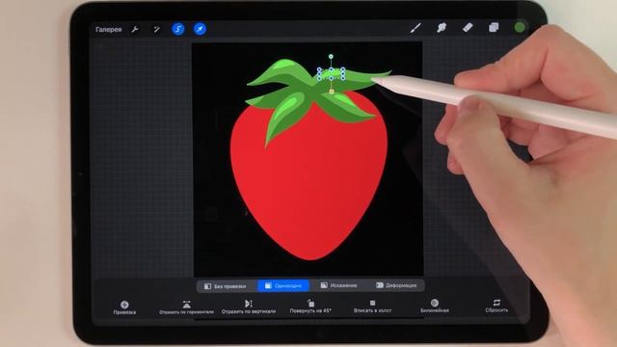617x347 pixels.
Task: Open the Gallery (Галерея)
Action: pos(109,30)
